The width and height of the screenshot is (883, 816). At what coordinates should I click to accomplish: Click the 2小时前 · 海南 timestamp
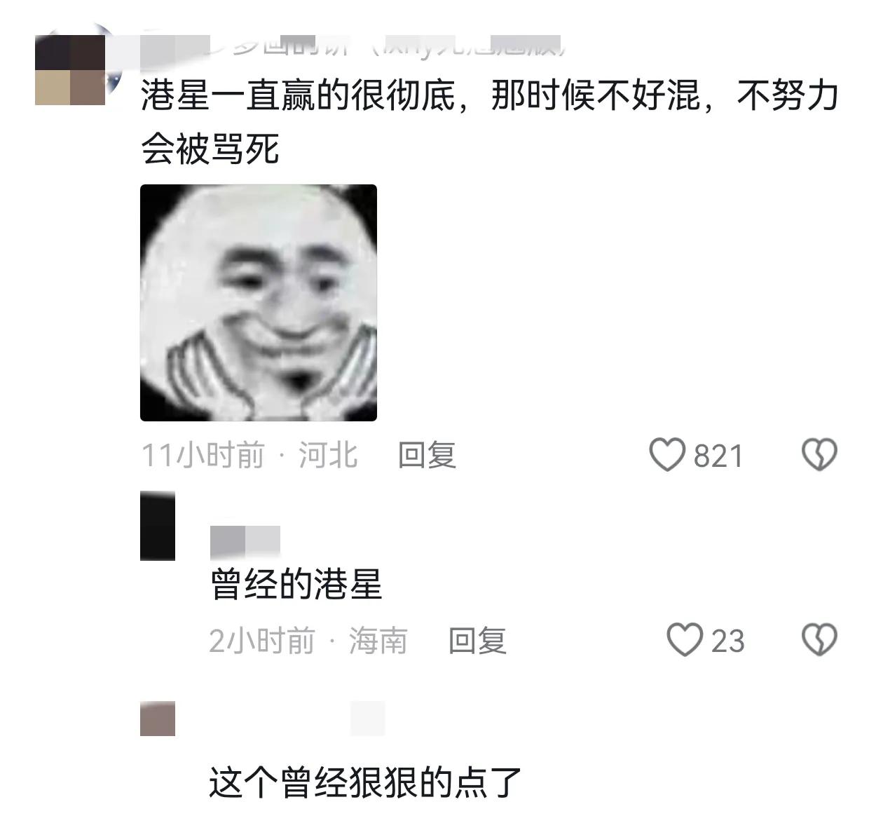tap(308, 641)
